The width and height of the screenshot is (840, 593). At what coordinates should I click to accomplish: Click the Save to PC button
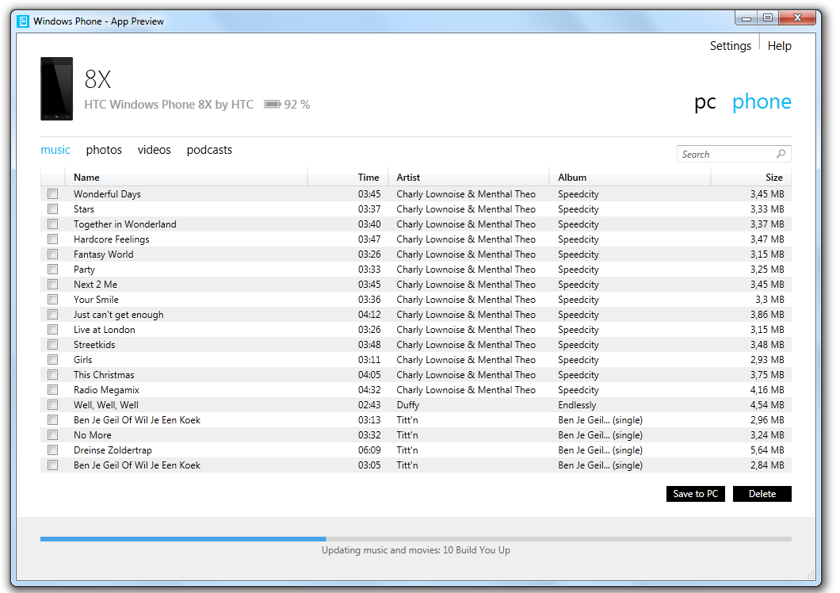[x=695, y=494]
